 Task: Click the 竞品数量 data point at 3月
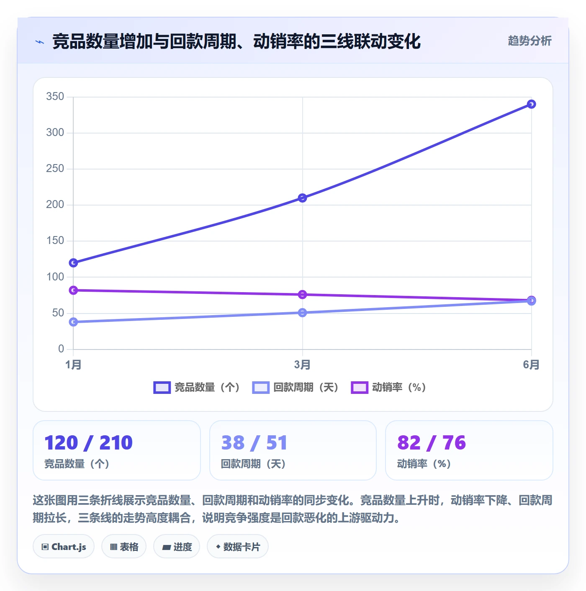pos(302,198)
